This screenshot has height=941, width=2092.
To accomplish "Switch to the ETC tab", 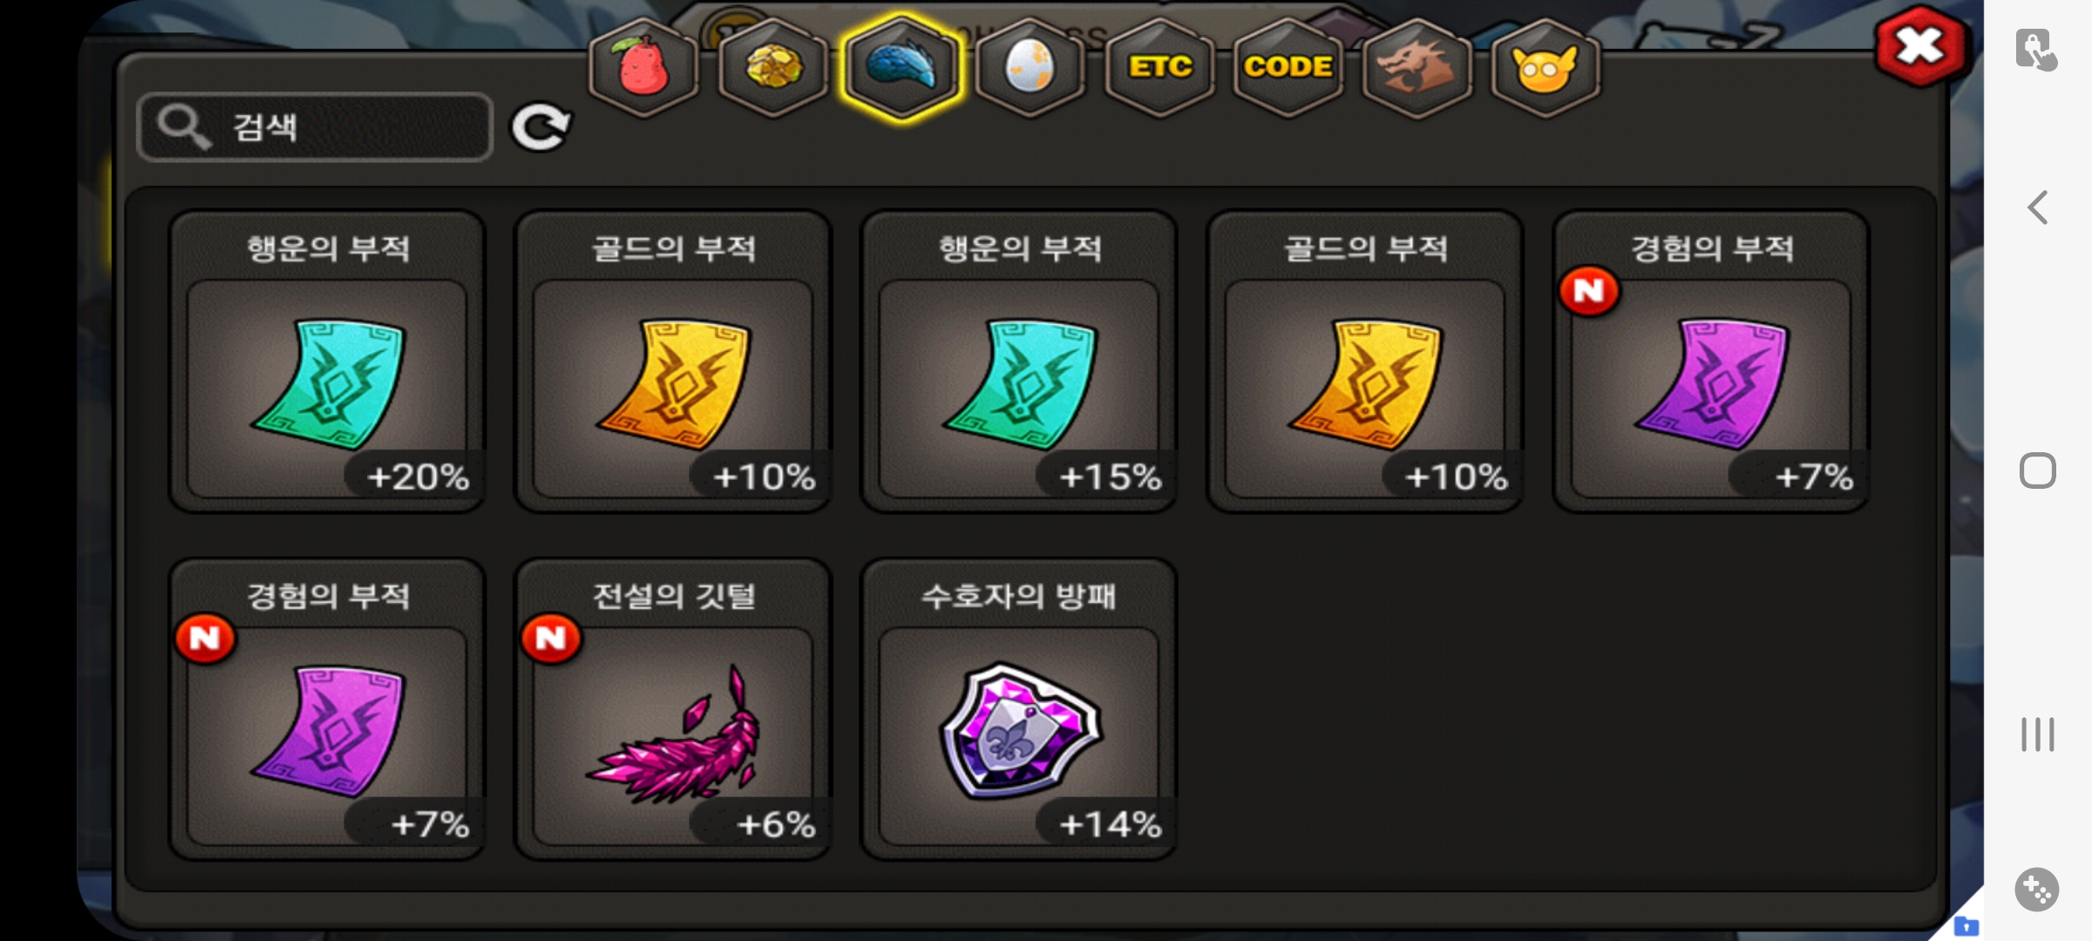I will point(1160,67).
